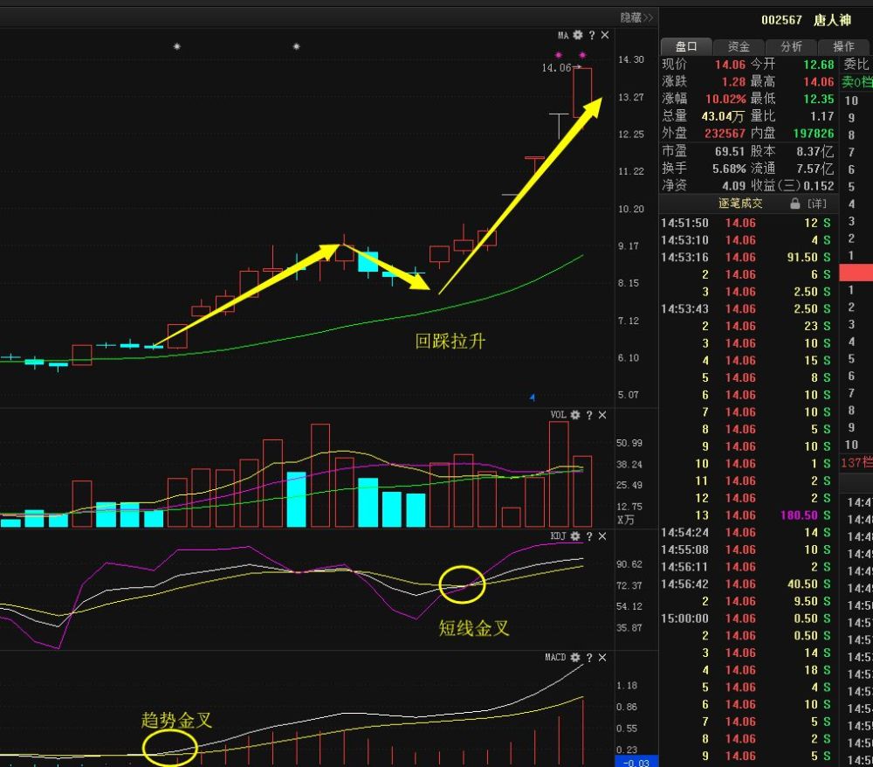Select trade row with volume 180.50
The image size is (873, 767).
tap(746, 515)
